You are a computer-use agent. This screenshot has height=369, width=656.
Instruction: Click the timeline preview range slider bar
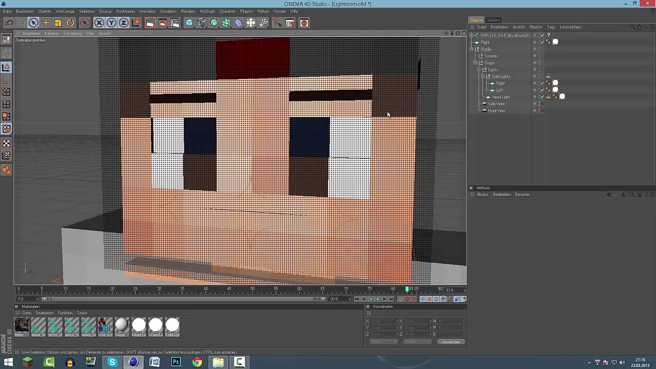(184, 299)
